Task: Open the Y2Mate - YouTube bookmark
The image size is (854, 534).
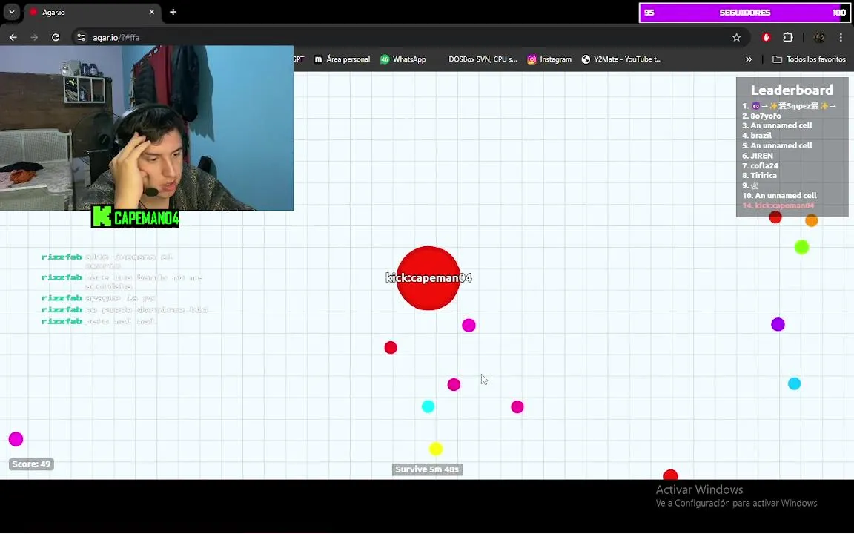Action: [x=621, y=59]
